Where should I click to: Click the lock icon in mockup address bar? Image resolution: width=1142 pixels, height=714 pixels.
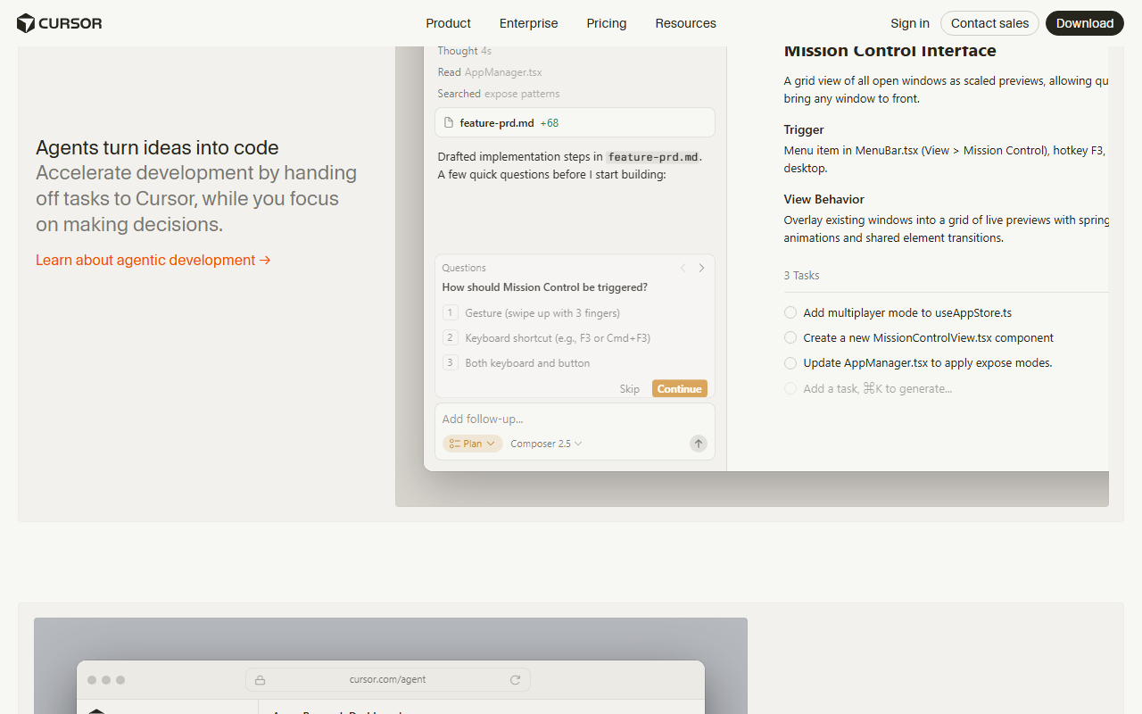coord(260,680)
